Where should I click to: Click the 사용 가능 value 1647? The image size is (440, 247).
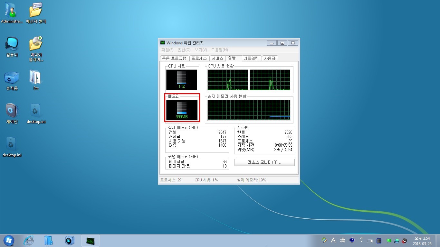(222, 141)
